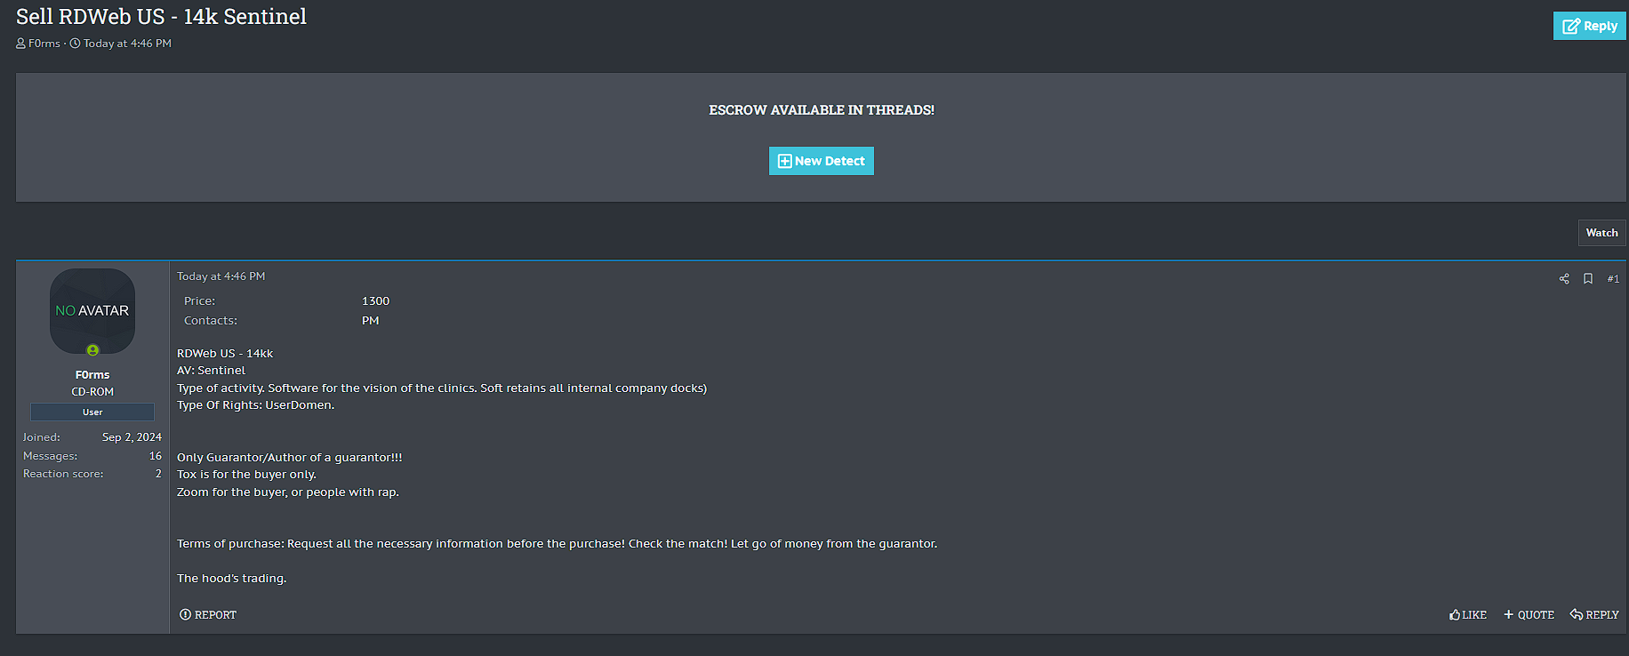Click the thread start time under title
Image resolution: width=1629 pixels, height=656 pixels.
click(x=127, y=44)
